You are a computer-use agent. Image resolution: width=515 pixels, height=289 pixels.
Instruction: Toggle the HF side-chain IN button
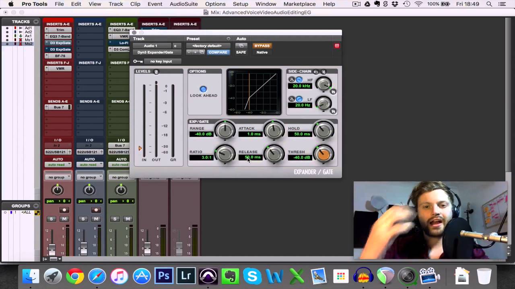coord(333,92)
